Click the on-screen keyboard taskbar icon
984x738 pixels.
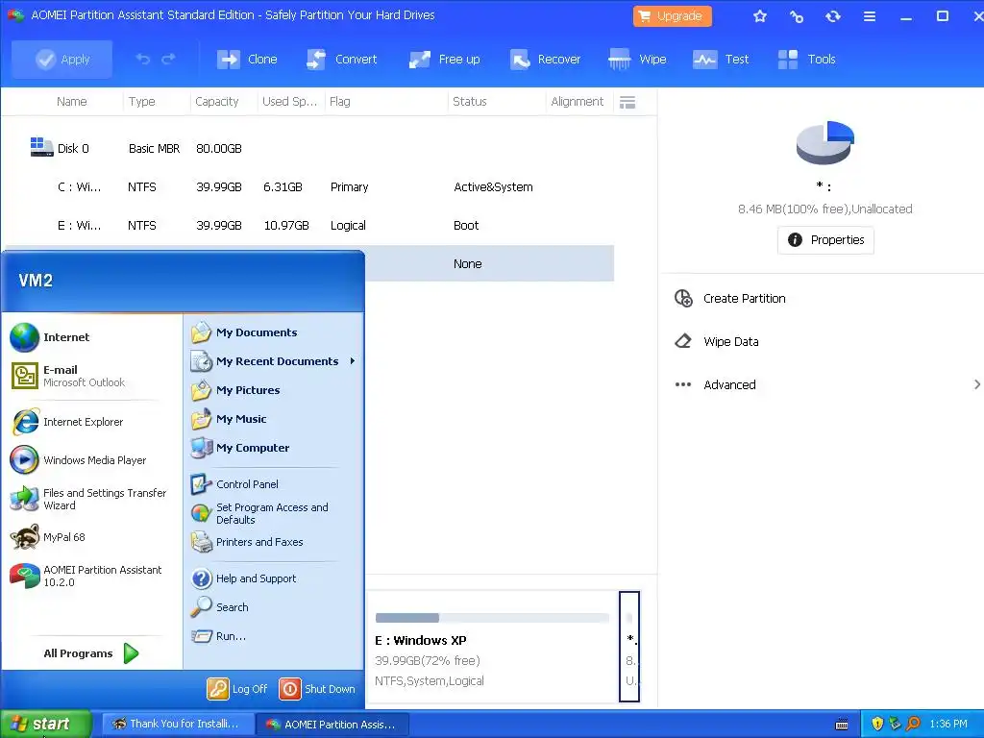(842, 725)
